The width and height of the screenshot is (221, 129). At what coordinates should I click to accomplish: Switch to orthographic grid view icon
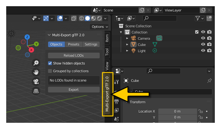[x=36, y=91]
